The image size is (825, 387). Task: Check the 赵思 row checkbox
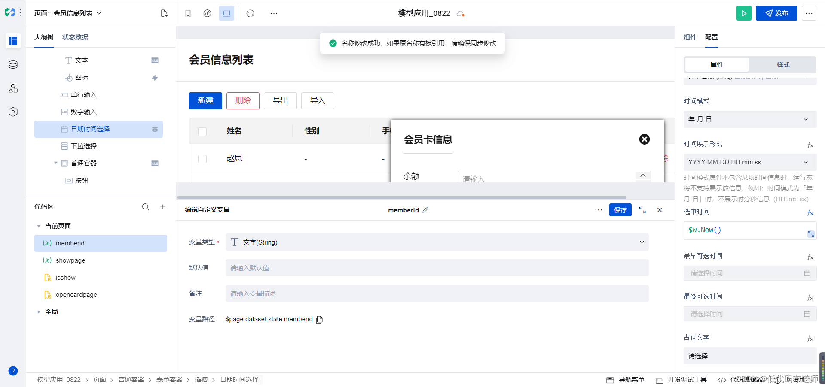[x=202, y=159]
